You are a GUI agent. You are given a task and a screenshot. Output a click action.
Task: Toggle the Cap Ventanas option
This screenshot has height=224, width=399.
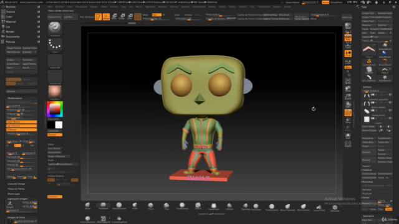[21, 126]
